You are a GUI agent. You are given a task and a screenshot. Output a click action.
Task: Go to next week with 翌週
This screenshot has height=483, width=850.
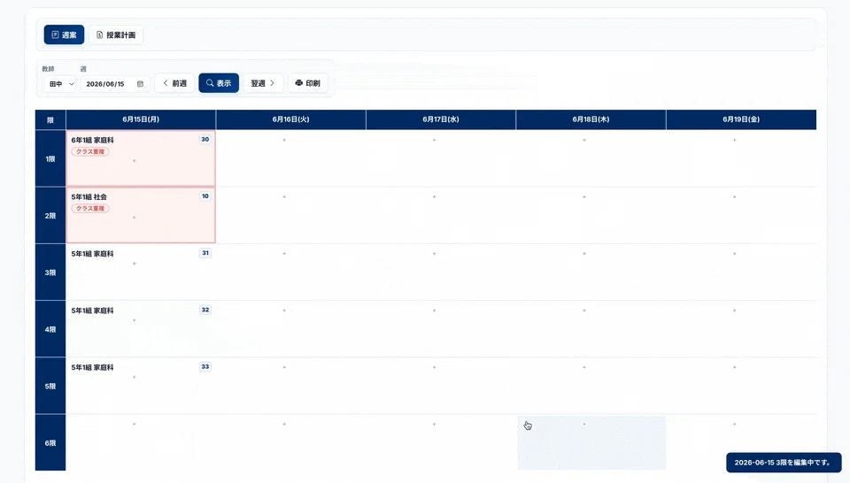[263, 83]
